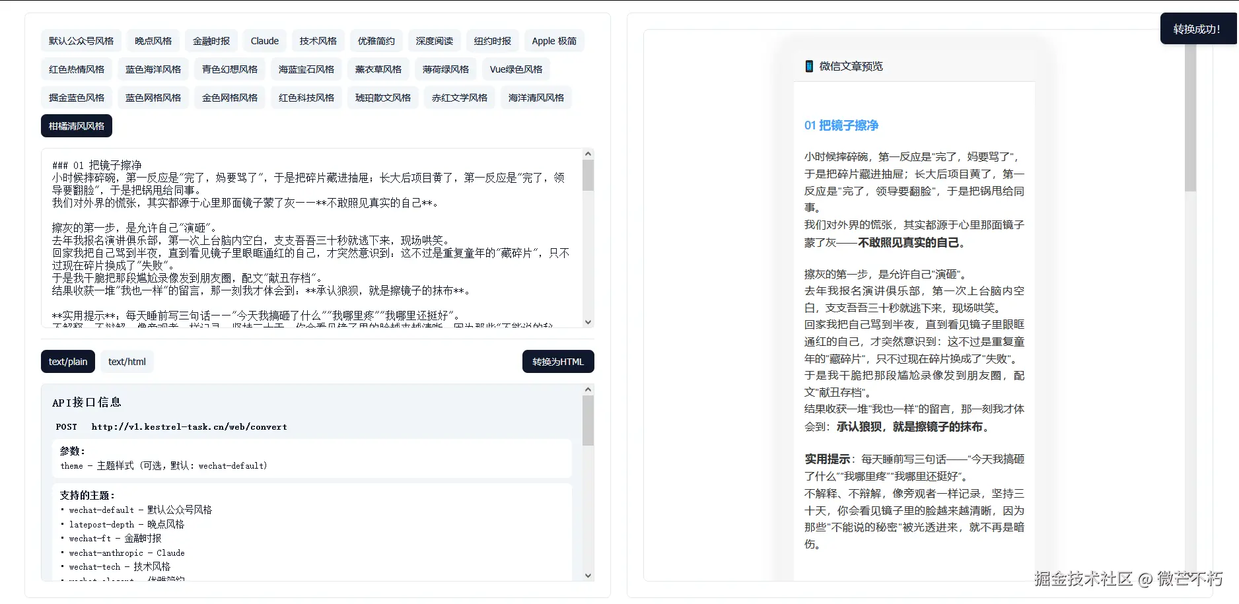Click API info panel scroll down arrow
Image resolution: width=1239 pixels, height=604 pixels.
click(588, 576)
